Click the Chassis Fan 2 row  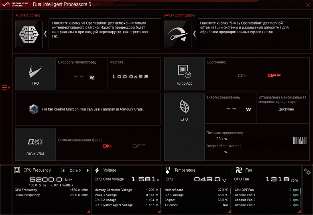(267, 200)
